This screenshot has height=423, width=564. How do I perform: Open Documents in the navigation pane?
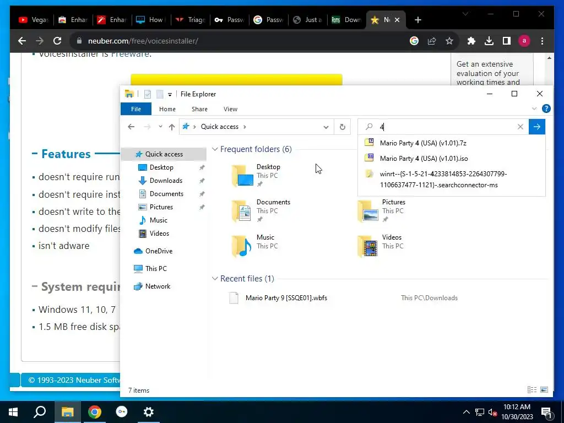point(166,194)
